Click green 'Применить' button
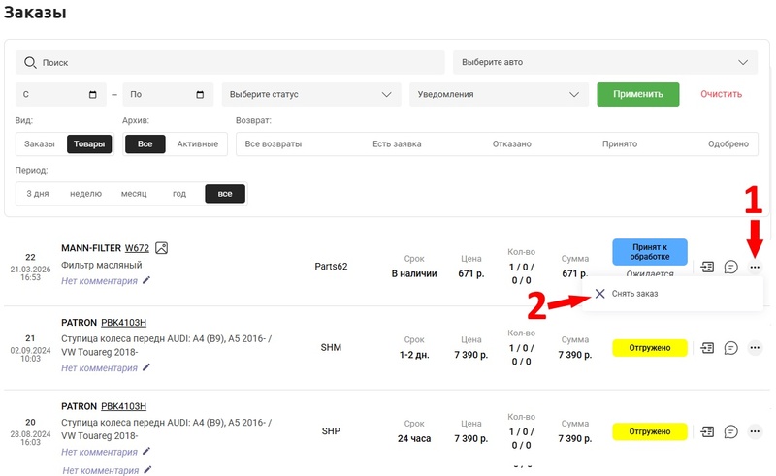 [637, 95]
